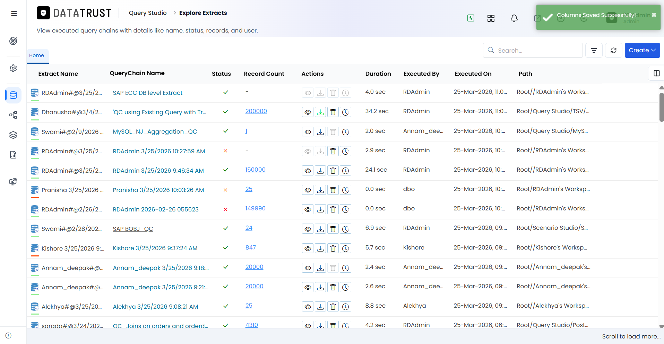This screenshot has width=664, height=344.
Task: View history of the Dhanusha extract
Action: point(346,112)
